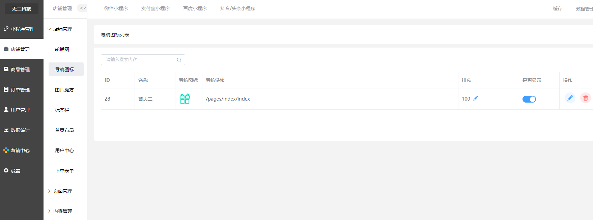
Task: Click the sort value 100
Action: (466, 99)
